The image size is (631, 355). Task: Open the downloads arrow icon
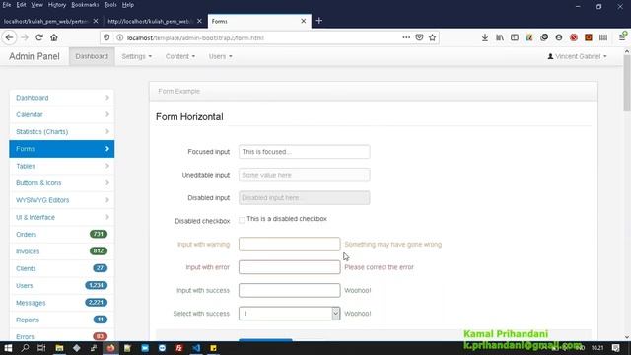click(485, 37)
